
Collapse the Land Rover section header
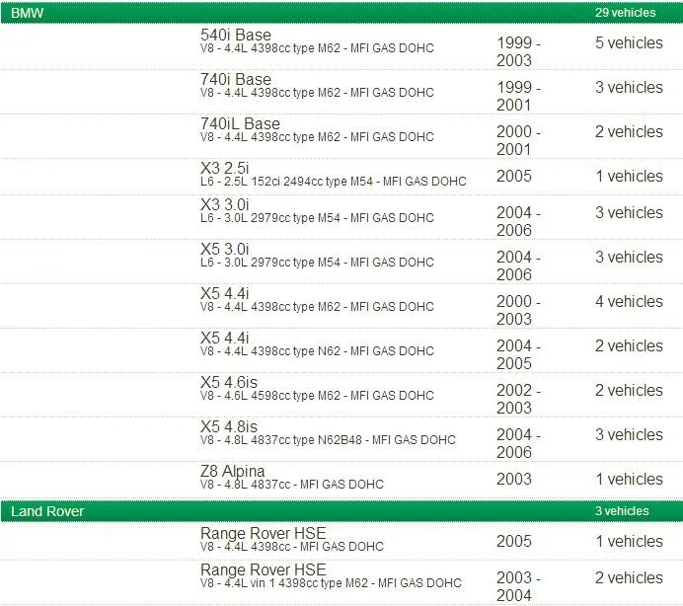click(x=341, y=511)
